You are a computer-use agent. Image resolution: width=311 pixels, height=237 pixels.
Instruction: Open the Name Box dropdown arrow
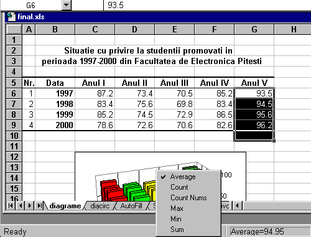(x=67, y=5)
